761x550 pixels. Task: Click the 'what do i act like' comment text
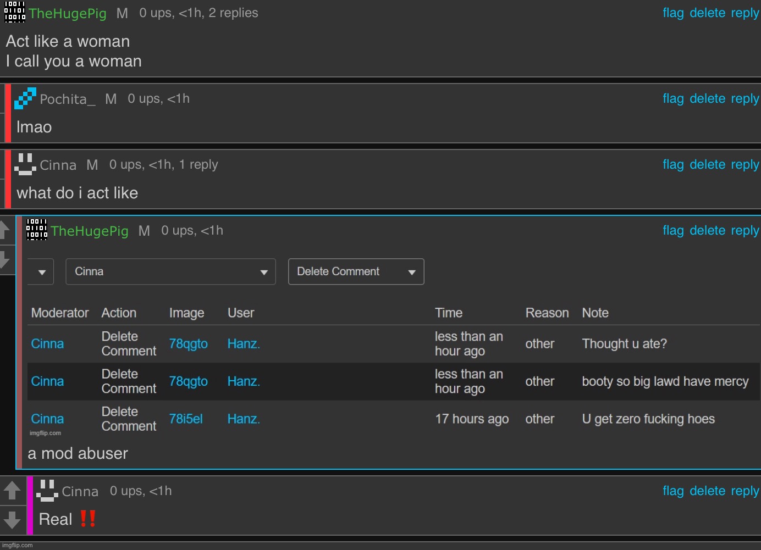pyautogui.click(x=77, y=193)
